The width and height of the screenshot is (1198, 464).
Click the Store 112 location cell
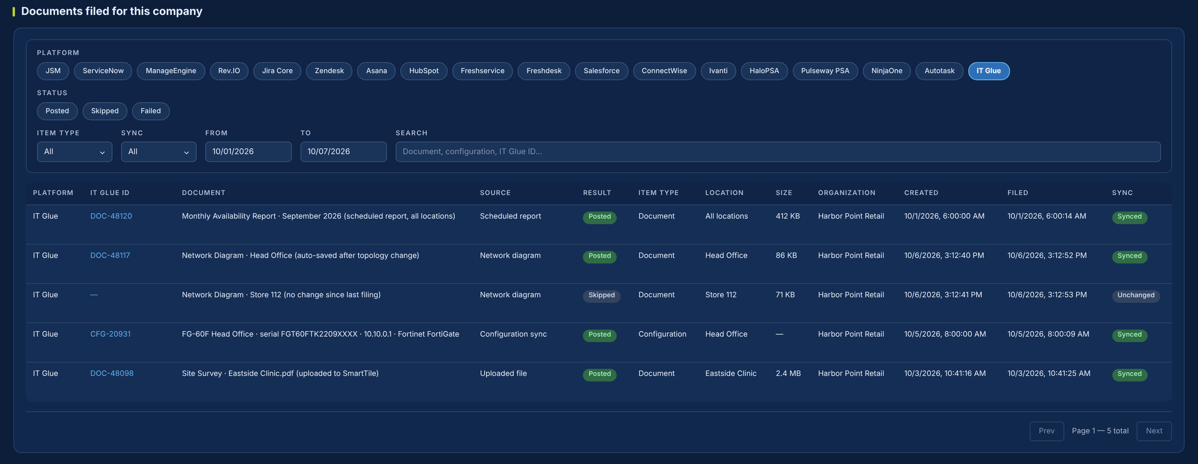721,295
